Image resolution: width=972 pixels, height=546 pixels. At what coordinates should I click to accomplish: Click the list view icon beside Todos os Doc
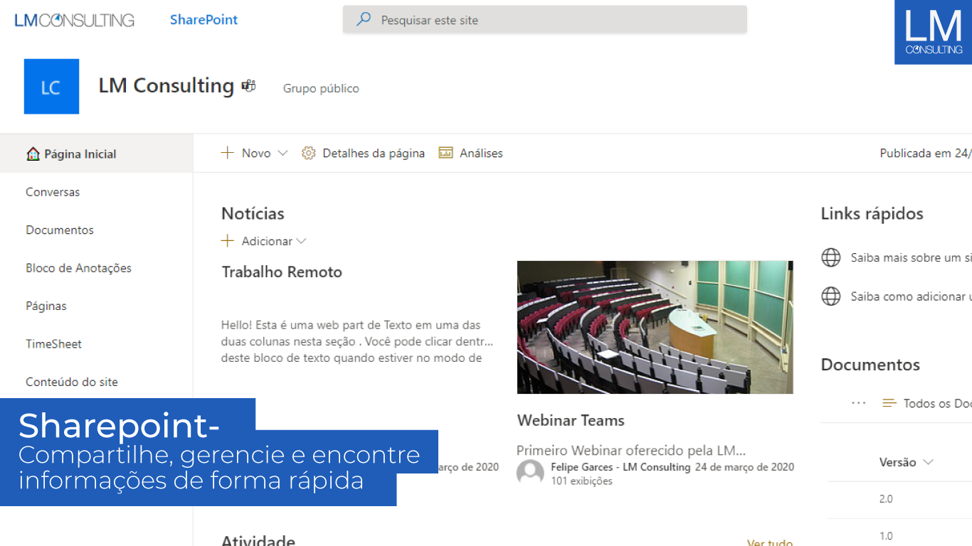(889, 403)
